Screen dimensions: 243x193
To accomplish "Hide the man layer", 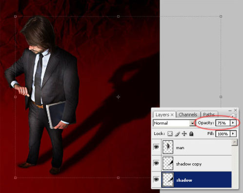I will (156, 147).
